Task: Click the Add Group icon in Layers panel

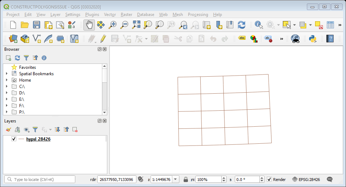Action: tap(17, 130)
